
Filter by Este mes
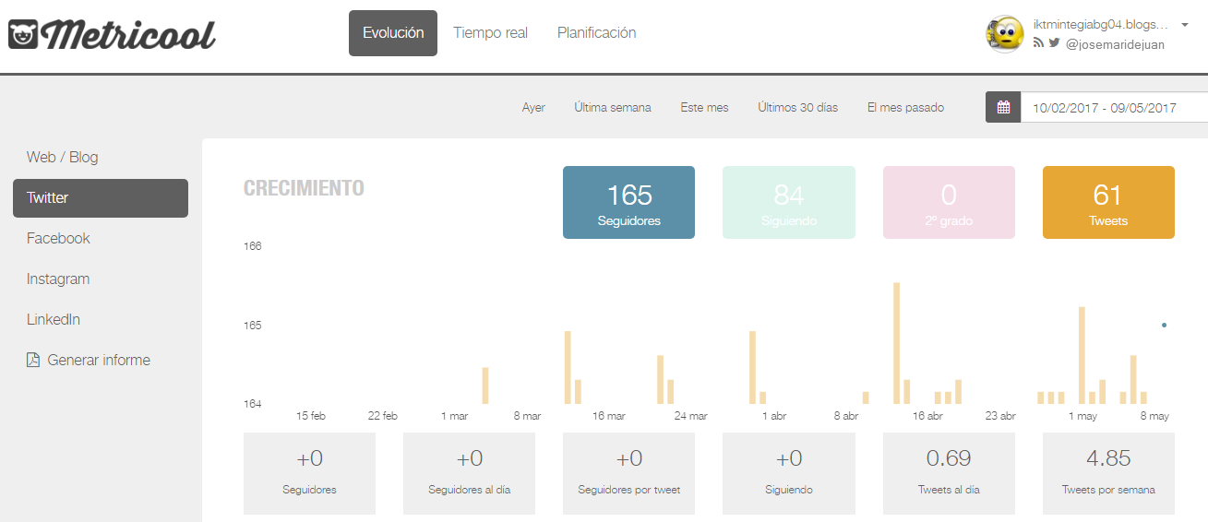click(x=705, y=108)
